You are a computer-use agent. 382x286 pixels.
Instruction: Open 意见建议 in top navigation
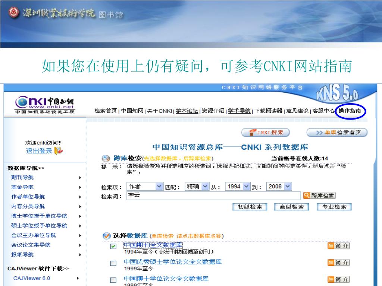coord(297,111)
